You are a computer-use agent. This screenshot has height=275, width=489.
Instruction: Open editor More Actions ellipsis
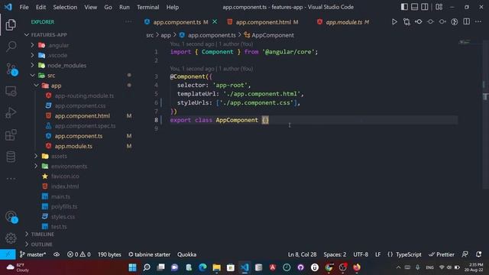[x=478, y=22]
